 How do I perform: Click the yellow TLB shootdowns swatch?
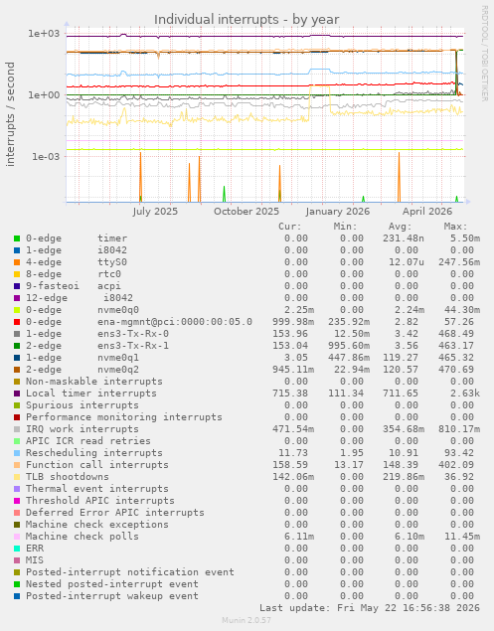[17, 477]
